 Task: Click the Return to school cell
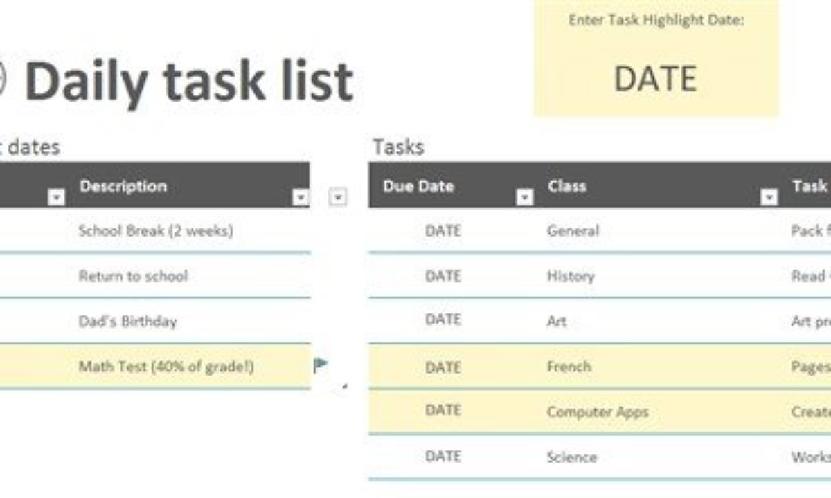(x=133, y=276)
